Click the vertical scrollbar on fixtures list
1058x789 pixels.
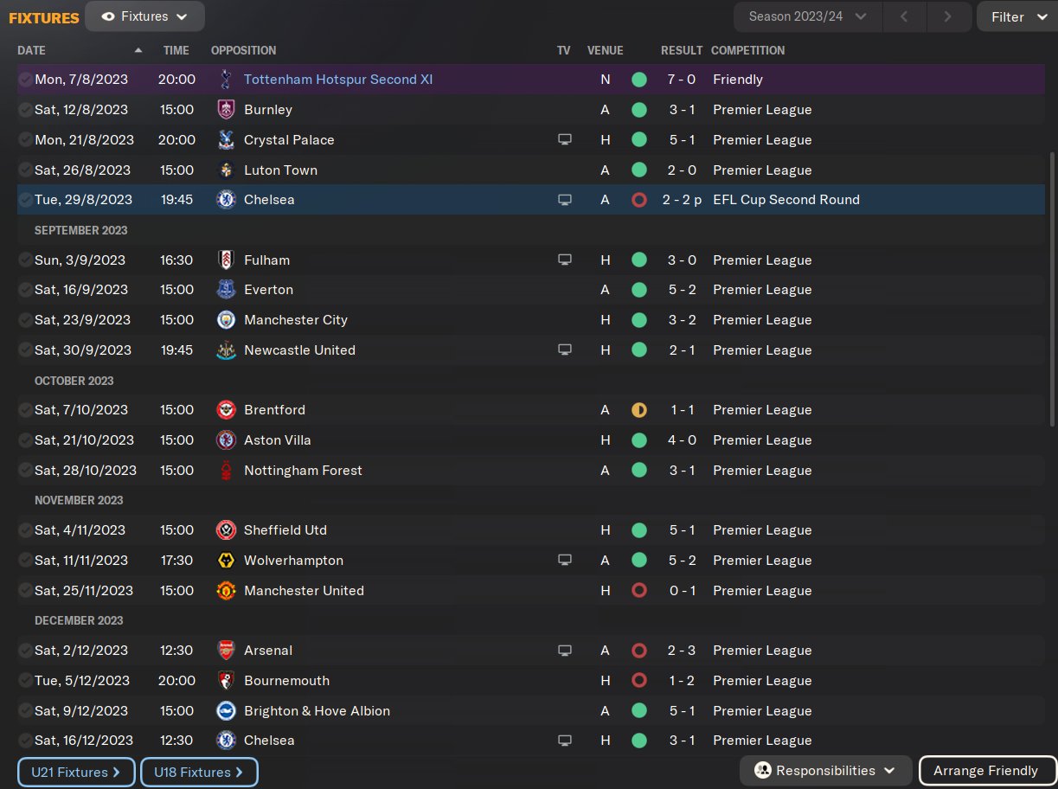click(1052, 285)
